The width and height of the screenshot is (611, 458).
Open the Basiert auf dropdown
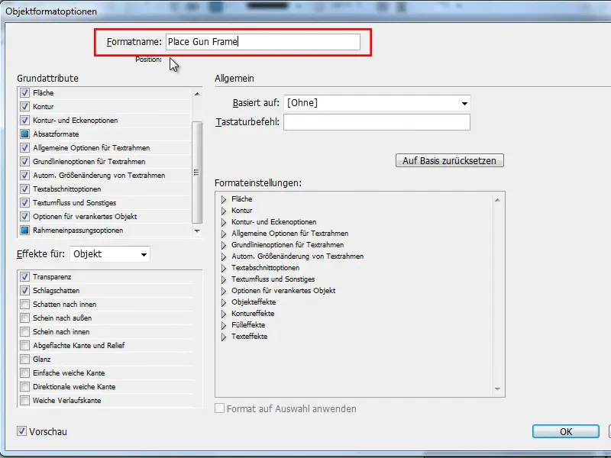pos(377,103)
